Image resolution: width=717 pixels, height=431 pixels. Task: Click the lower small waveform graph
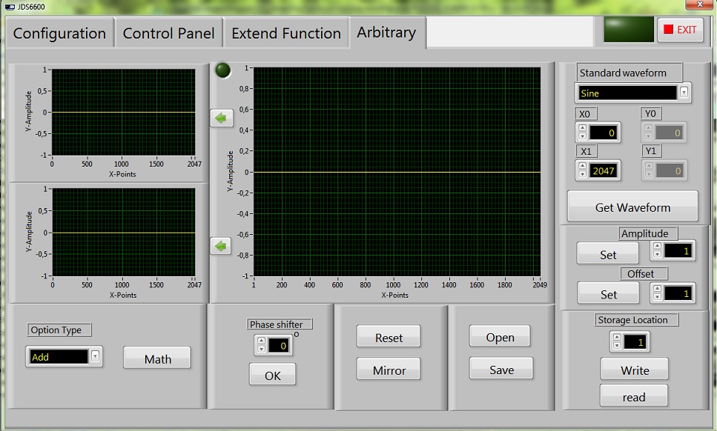pos(124,233)
